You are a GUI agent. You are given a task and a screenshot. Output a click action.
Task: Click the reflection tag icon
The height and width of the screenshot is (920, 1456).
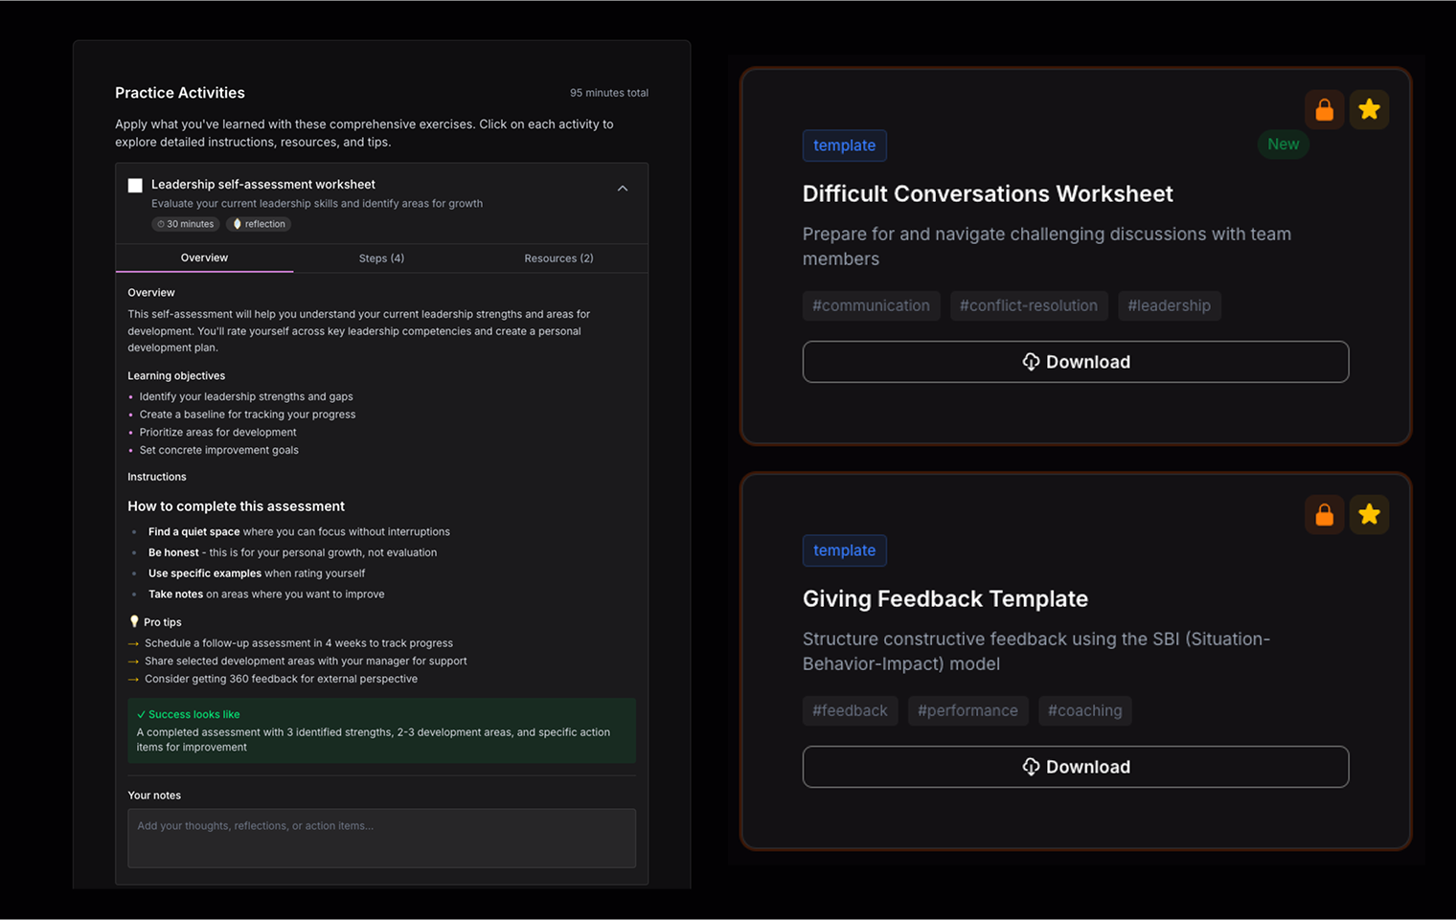tap(238, 224)
